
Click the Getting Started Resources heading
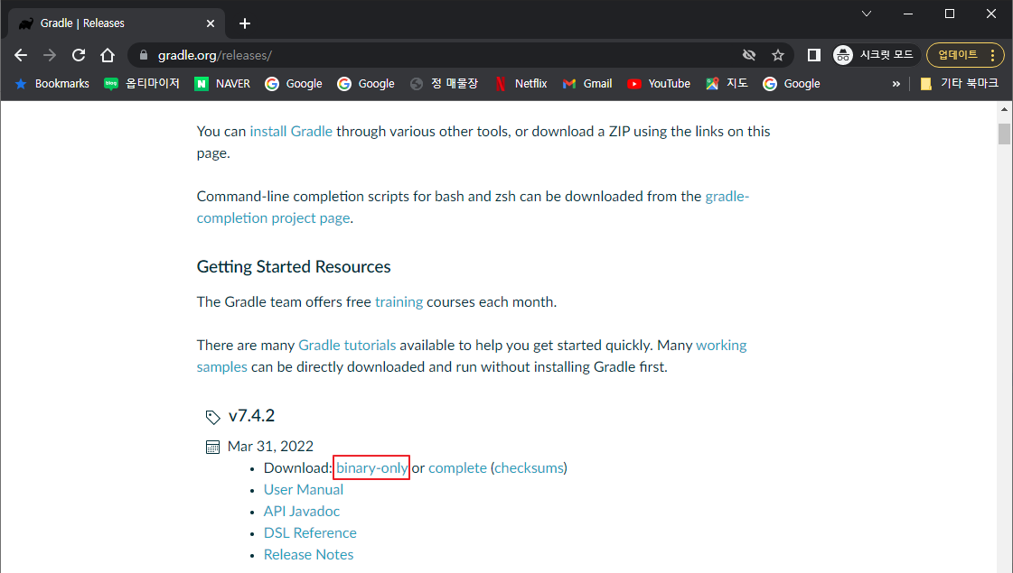(x=294, y=266)
